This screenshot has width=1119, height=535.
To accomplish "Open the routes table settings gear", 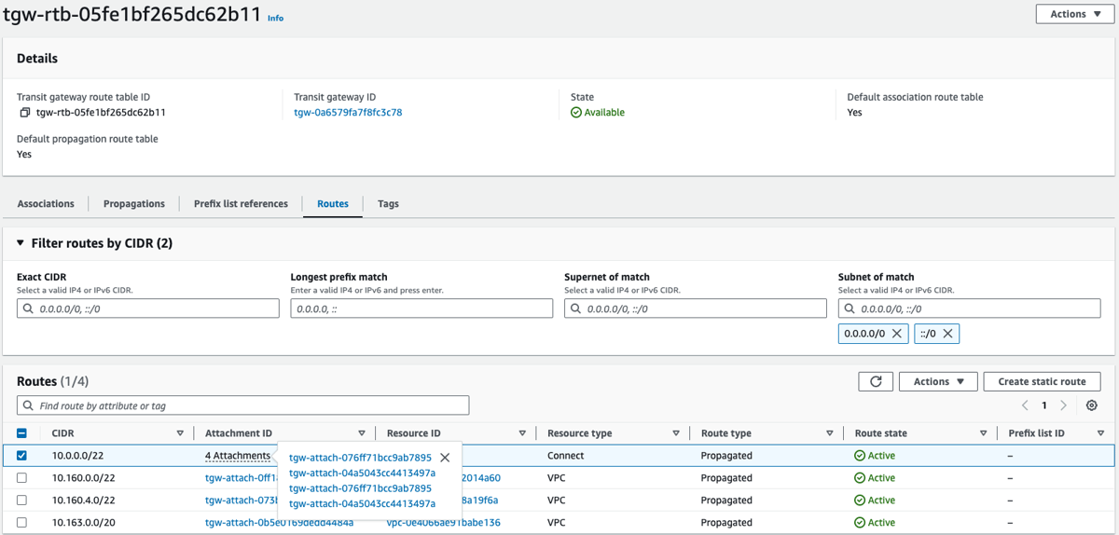I will point(1092,405).
